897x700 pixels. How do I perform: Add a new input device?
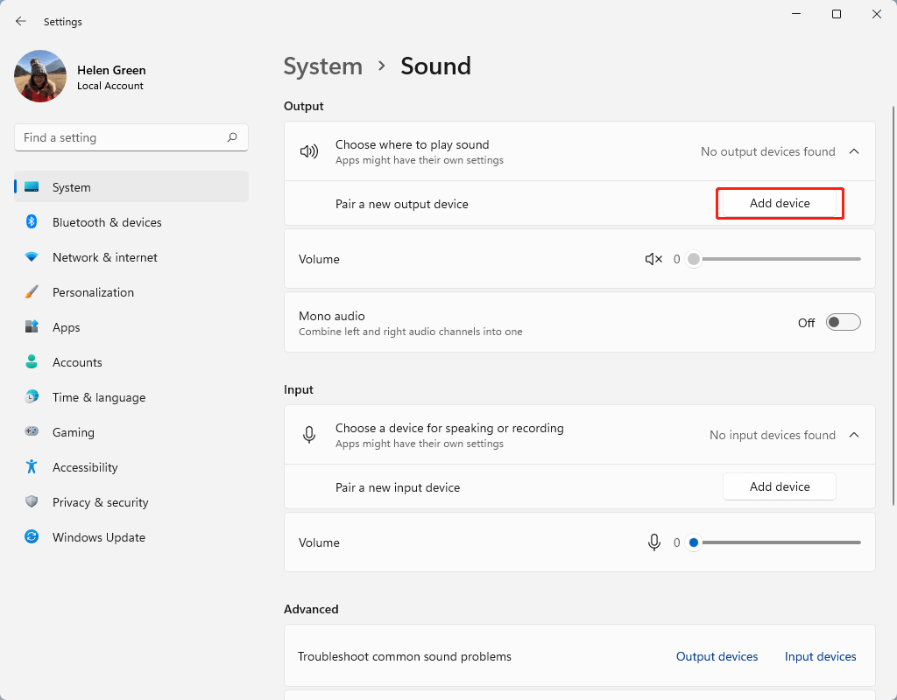click(x=780, y=486)
